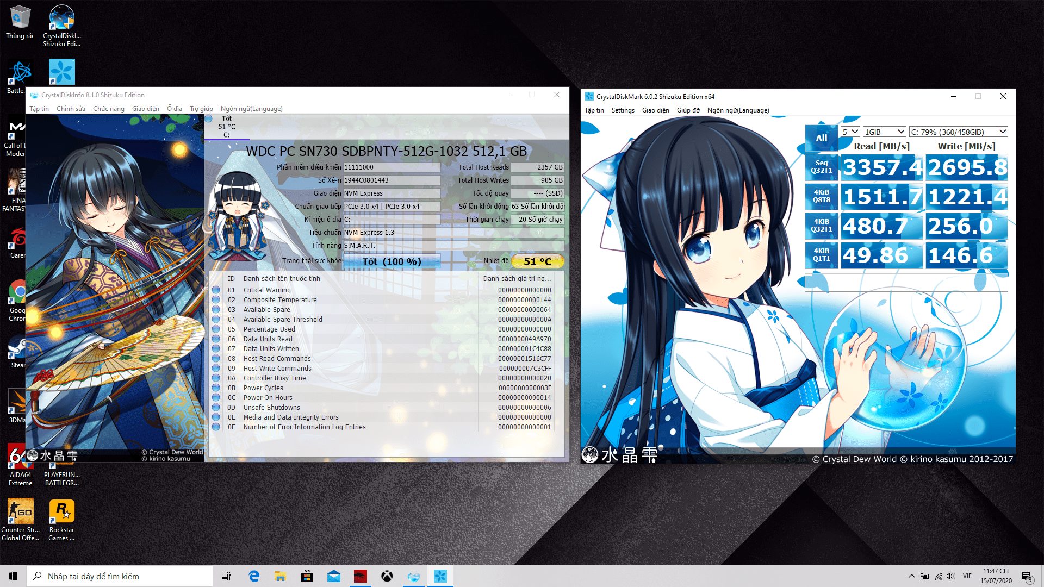
Task: Open Garena desktop shortcut
Action: (16, 242)
